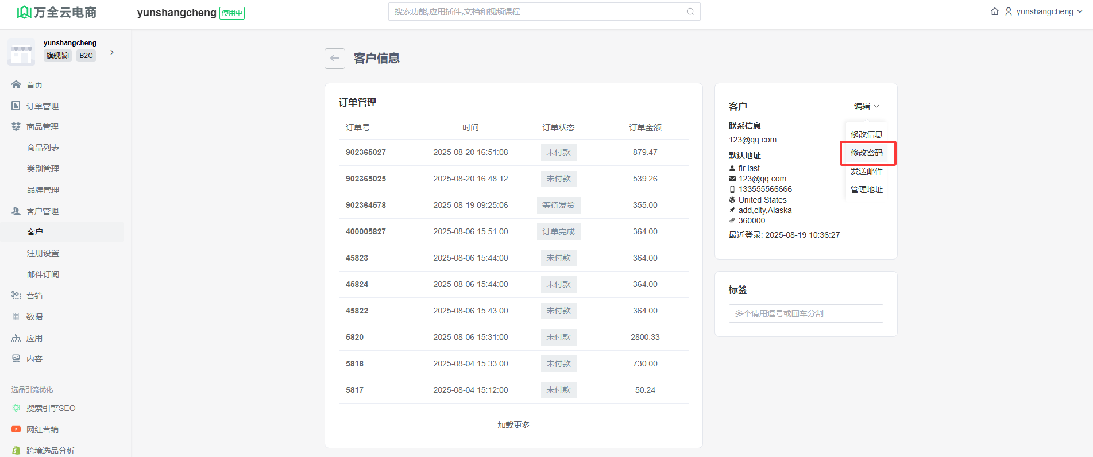Open the 编辑 dropdown in customer card
The image size is (1093, 457).
coord(866,106)
